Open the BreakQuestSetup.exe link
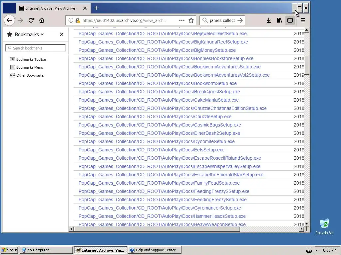341x255 pixels. [159, 92]
